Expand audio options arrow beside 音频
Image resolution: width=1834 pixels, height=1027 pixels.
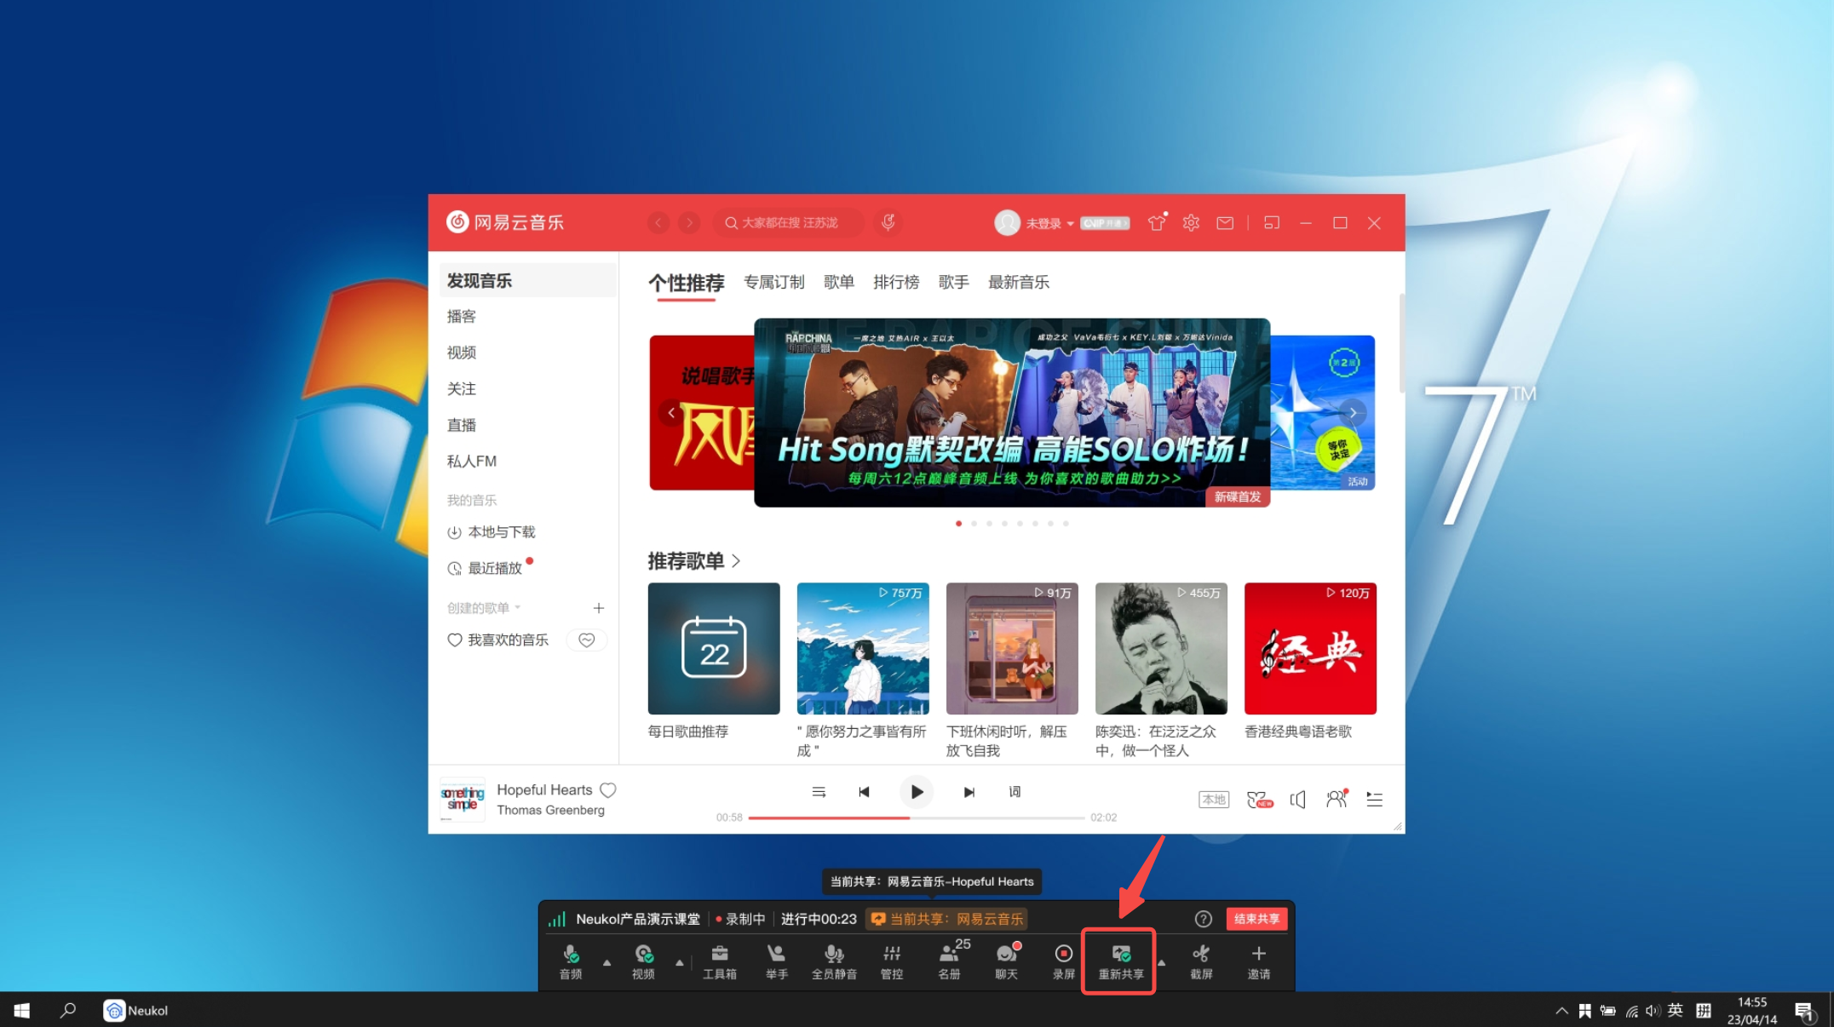(607, 963)
